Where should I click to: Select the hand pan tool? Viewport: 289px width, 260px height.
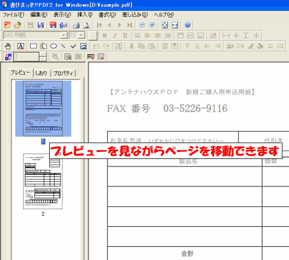coord(8,46)
